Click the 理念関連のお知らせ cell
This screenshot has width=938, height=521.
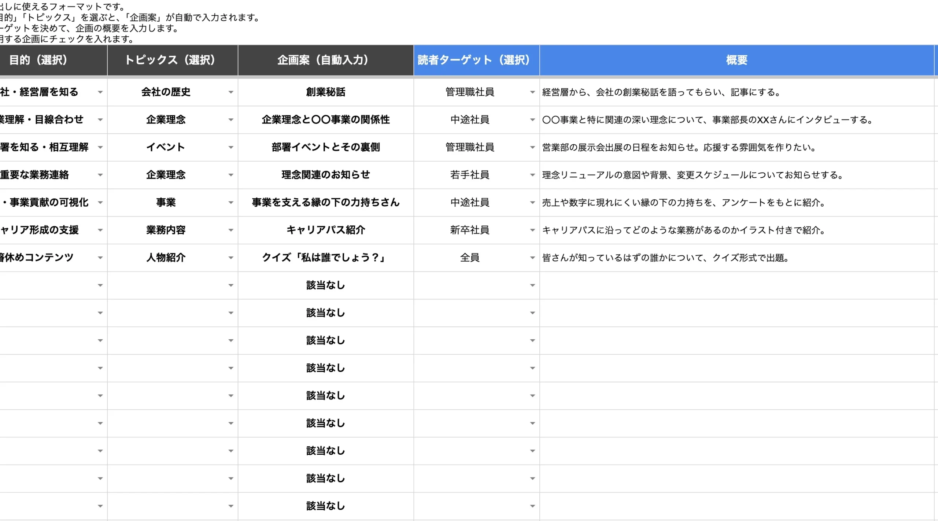click(326, 175)
